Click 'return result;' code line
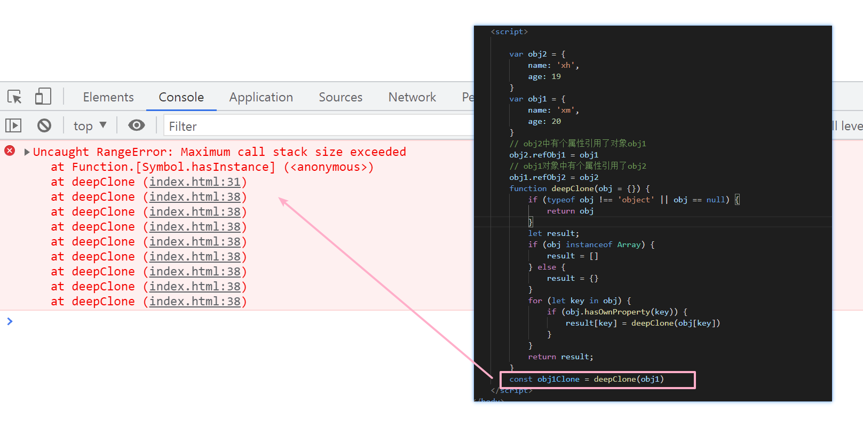The width and height of the screenshot is (863, 434). tap(560, 357)
